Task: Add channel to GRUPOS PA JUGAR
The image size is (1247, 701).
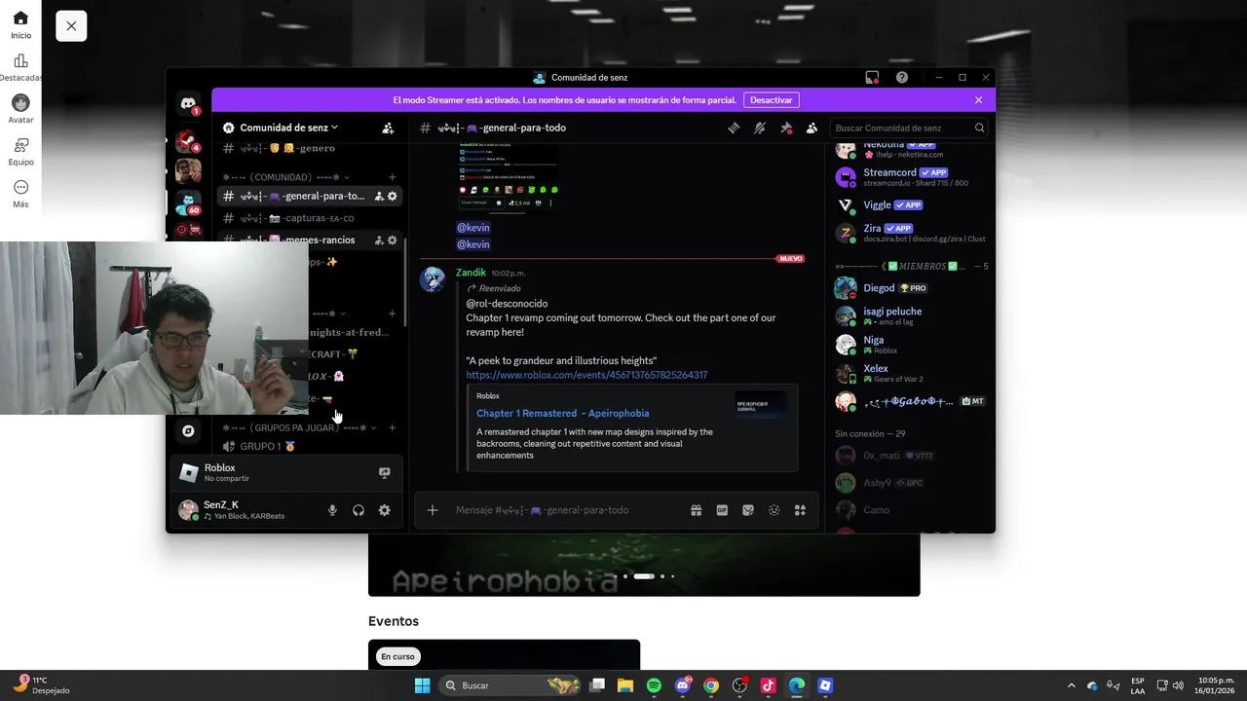Action: tap(392, 427)
